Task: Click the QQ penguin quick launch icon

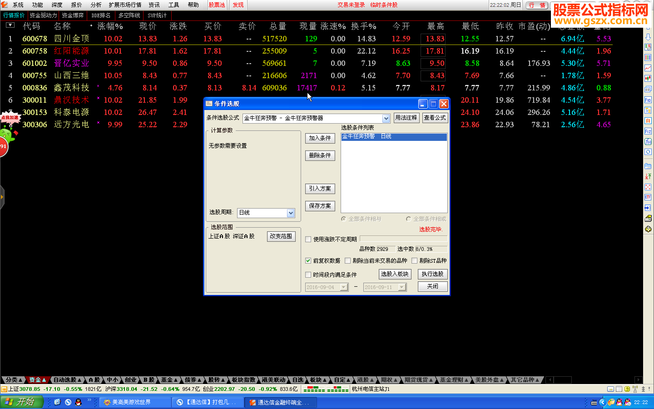Action: pos(78,402)
